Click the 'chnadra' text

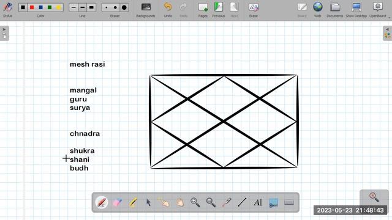tap(85, 133)
